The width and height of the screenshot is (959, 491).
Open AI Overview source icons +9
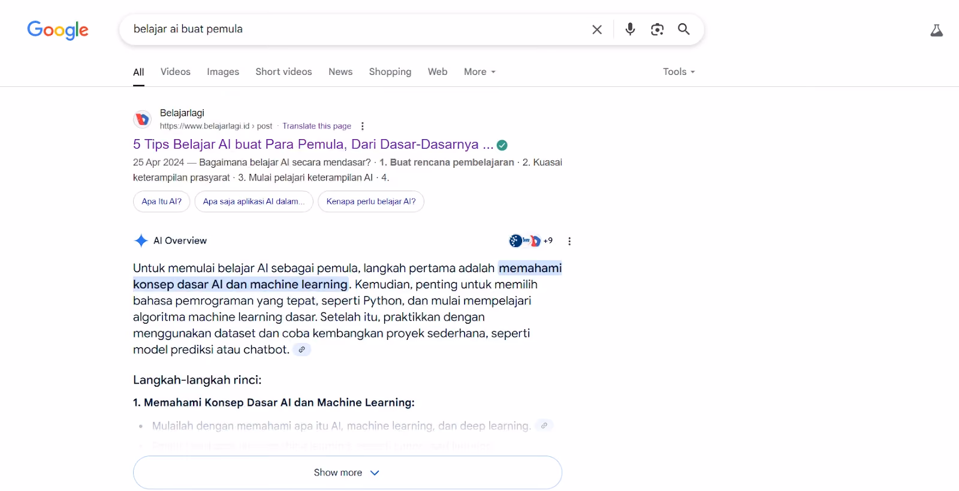pyautogui.click(x=531, y=241)
